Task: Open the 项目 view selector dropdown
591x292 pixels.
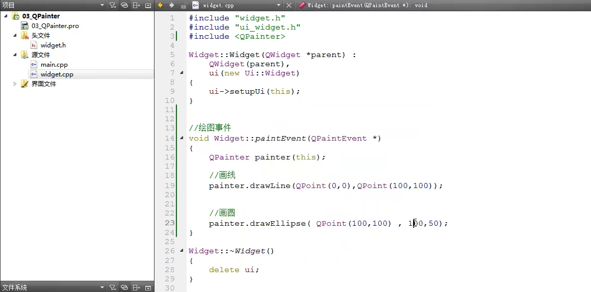Action: pos(102,5)
